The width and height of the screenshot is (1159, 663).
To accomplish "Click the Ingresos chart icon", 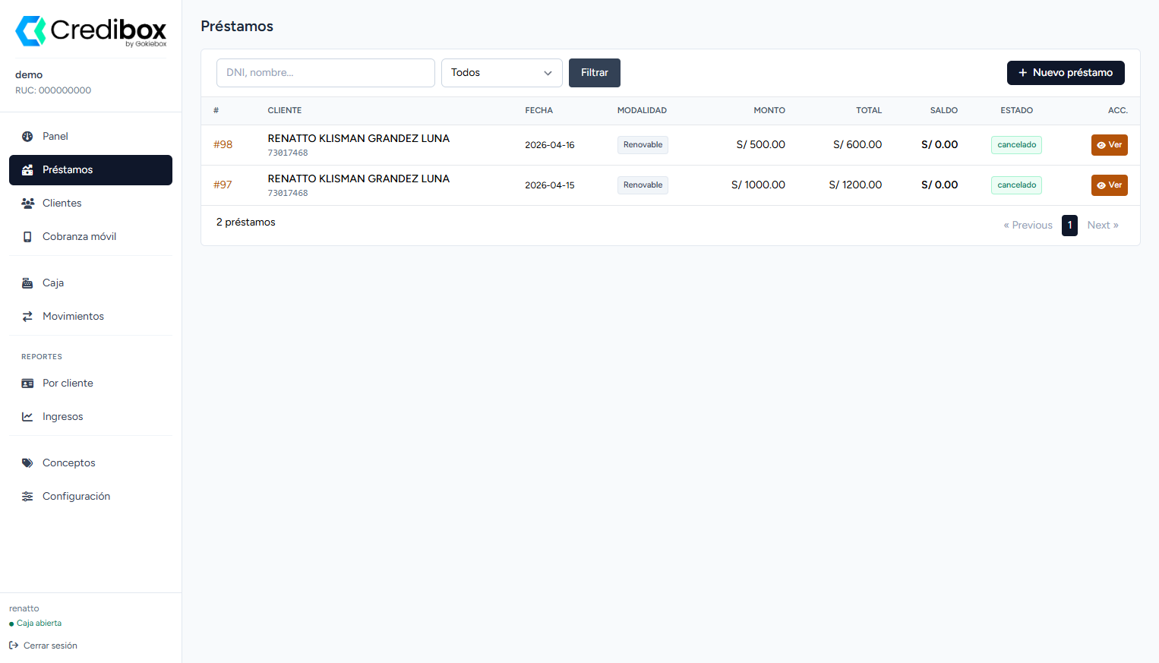I will point(27,417).
